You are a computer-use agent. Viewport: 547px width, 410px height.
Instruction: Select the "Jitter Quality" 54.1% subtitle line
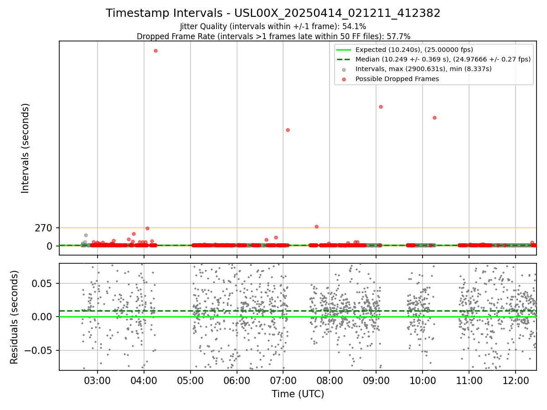[273, 27]
